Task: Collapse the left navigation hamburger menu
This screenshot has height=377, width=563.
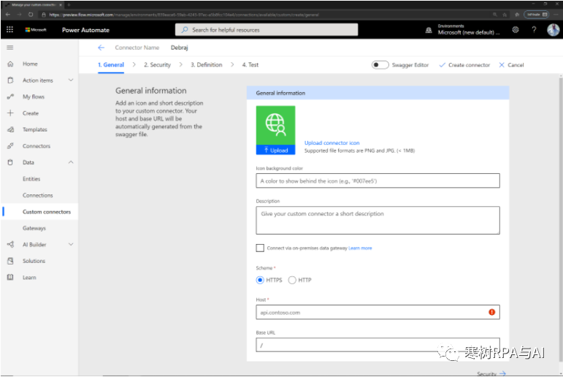Action: click(10, 47)
